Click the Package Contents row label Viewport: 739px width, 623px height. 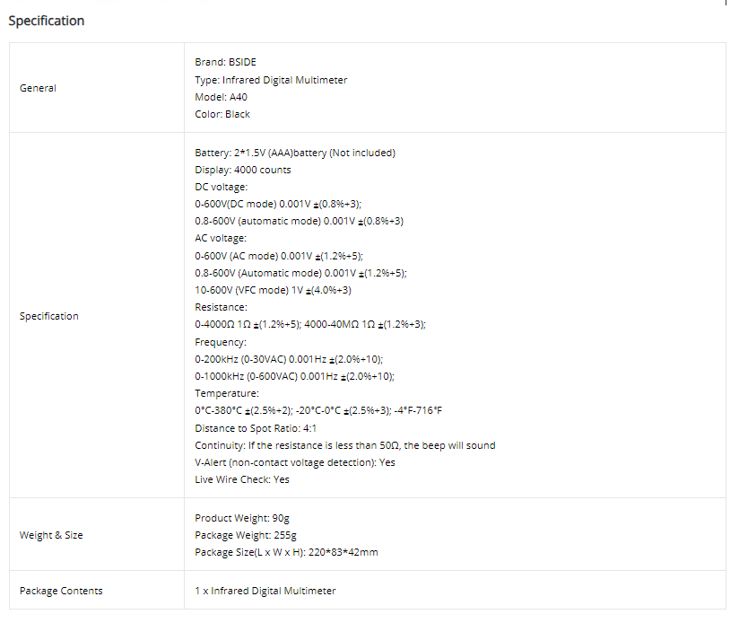click(61, 591)
